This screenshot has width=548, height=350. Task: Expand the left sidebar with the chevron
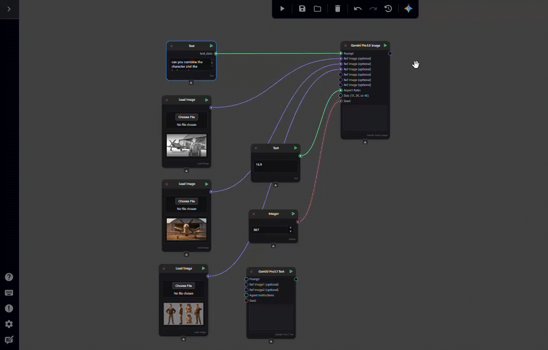[x=9, y=9]
